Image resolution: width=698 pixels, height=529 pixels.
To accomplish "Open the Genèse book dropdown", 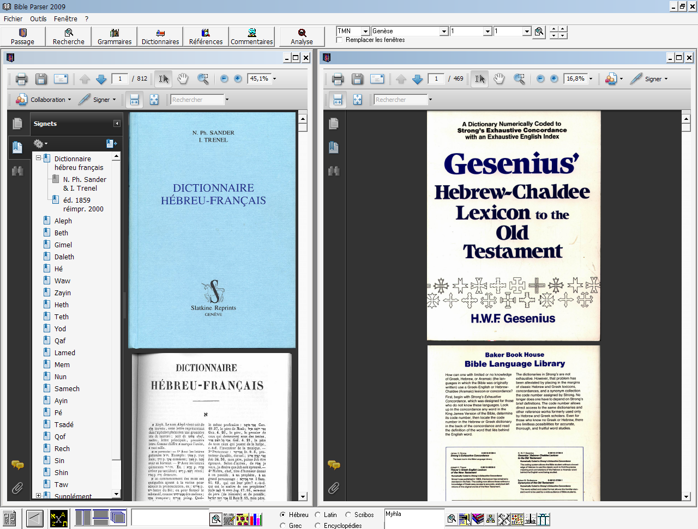I will pos(444,32).
